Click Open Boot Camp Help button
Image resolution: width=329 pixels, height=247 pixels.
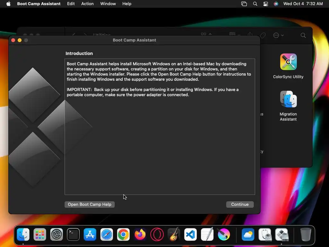[90, 204]
